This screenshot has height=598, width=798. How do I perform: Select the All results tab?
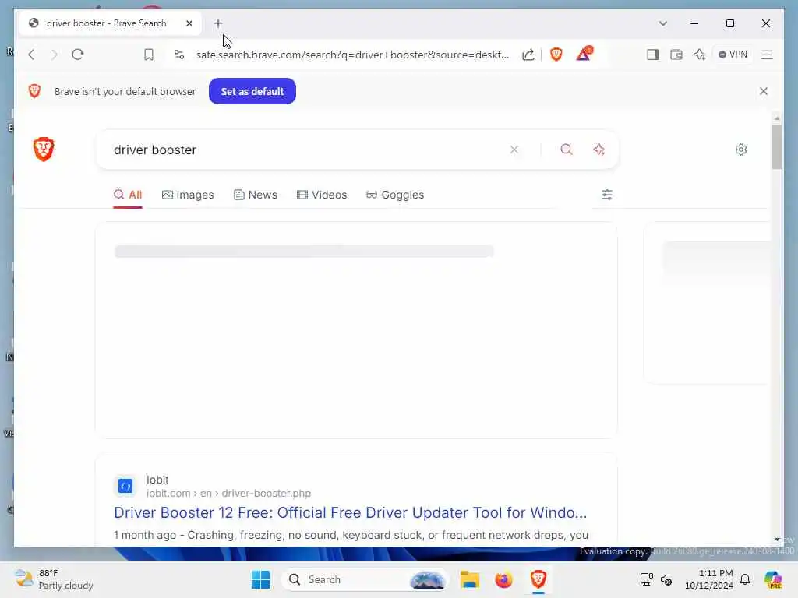pos(128,195)
